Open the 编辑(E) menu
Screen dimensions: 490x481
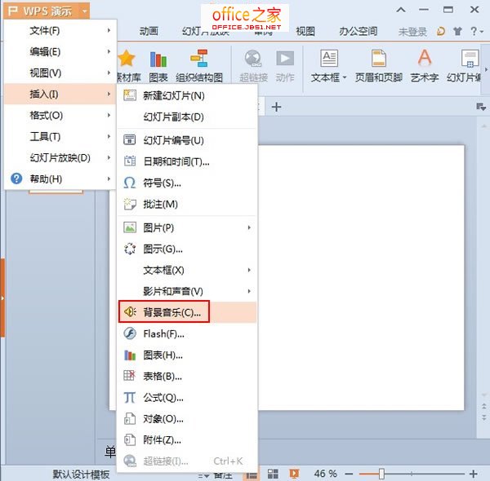pos(60,52)
